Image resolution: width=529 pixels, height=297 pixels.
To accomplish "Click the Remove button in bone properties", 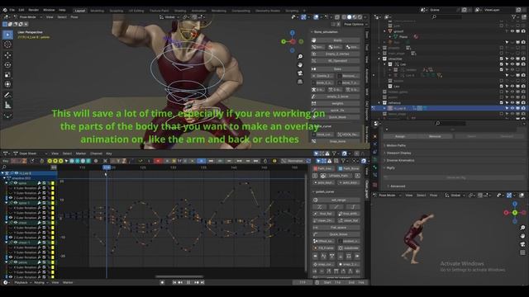I will tap(435, 136).
